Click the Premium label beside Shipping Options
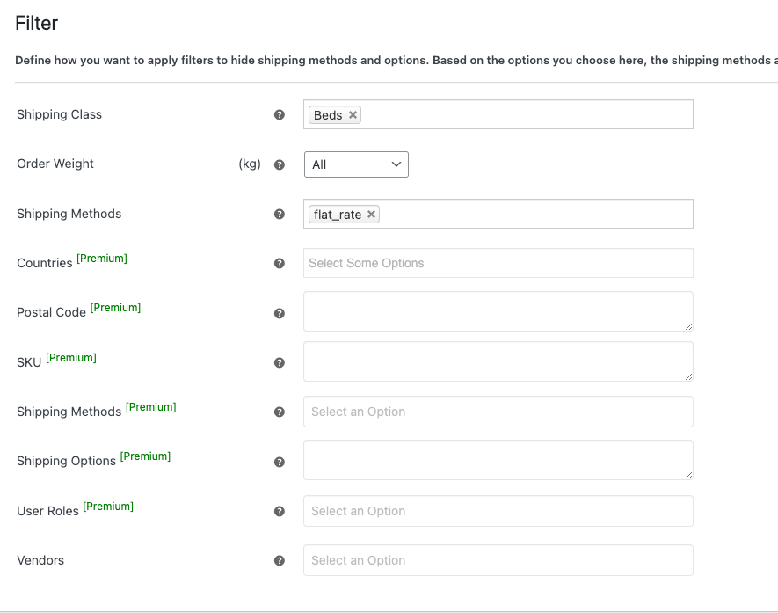Image resolution: width=778 pixels, height=613 pixels. pos(145,456)
